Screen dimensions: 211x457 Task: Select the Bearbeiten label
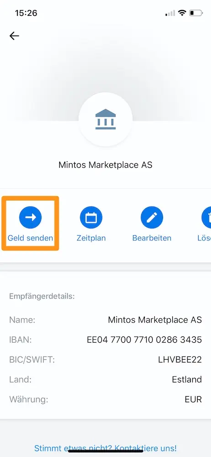click(x=152, y=238)
